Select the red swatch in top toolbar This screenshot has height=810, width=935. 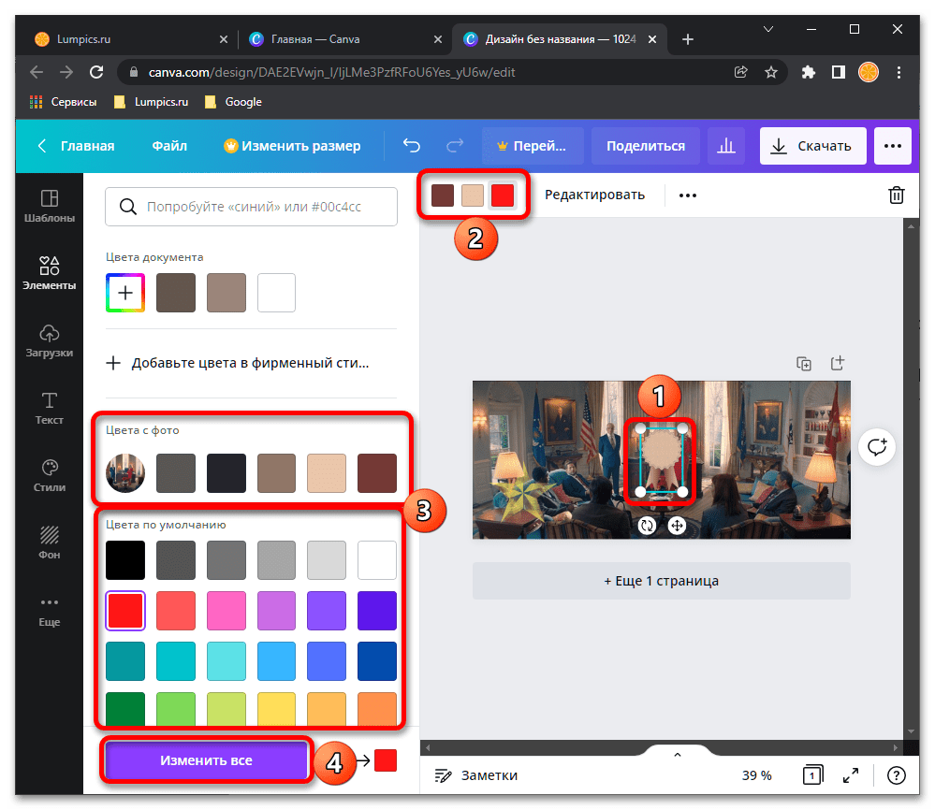(x=502, y=195)
